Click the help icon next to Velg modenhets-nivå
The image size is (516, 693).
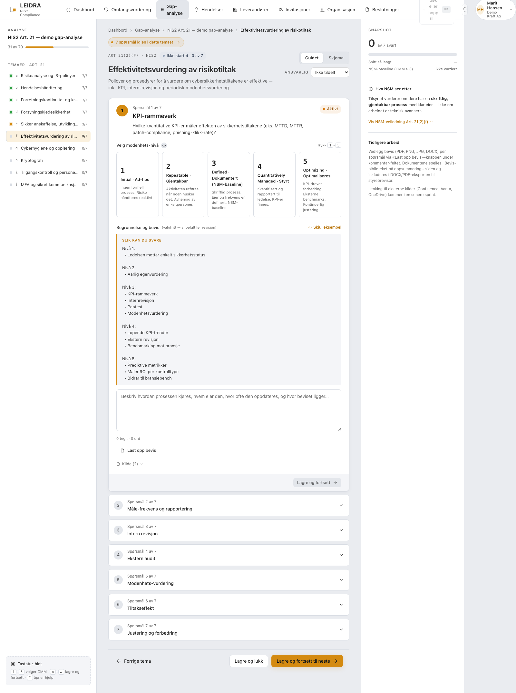(x=164, y=145)
